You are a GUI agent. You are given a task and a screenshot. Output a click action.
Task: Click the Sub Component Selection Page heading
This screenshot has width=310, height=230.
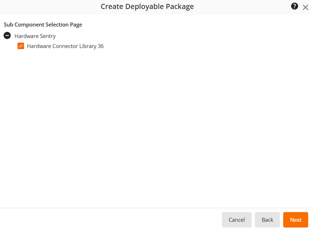(43, 24)
